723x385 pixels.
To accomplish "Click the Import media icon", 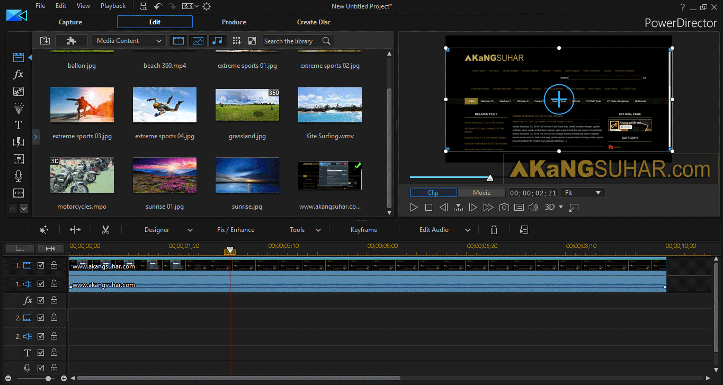I will coord(45,41).
